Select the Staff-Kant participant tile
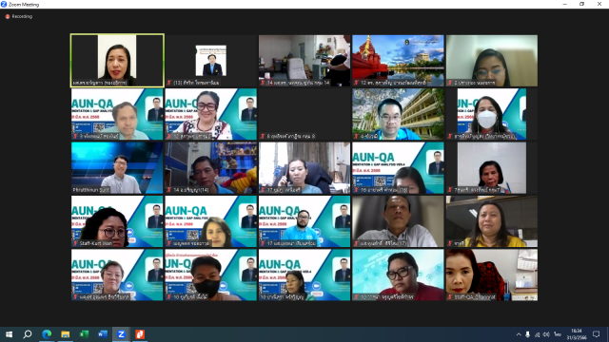Viewport: 609px width, 342px height. (117, 221)
